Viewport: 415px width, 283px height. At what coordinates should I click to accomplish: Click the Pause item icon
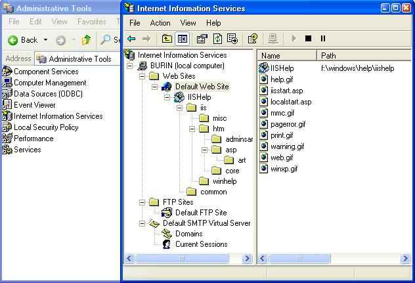(x=323, y=39)
